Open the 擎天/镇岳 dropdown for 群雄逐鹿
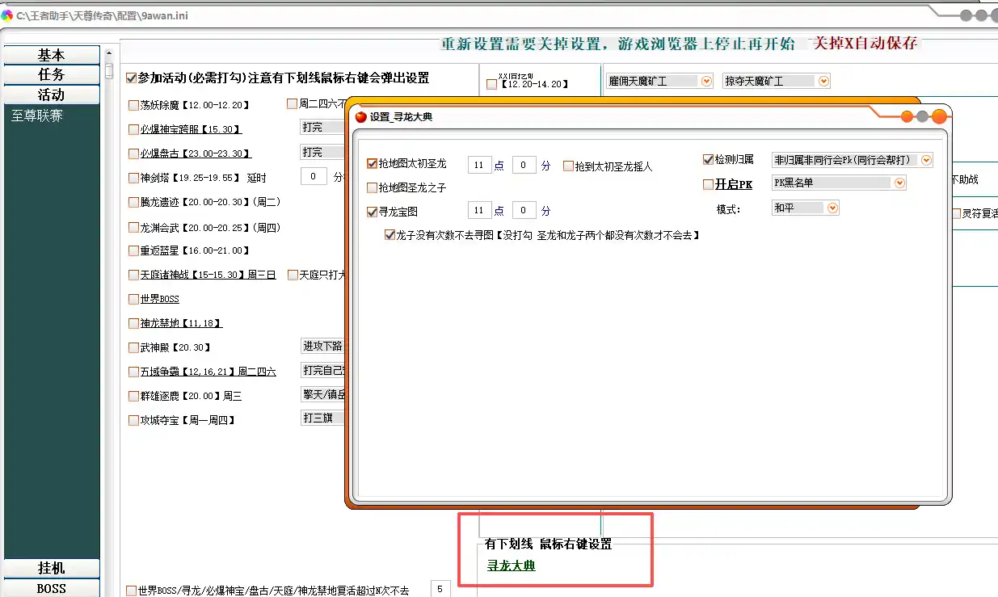The width and height of the screenshot is (998, 597). tap(322, 394)
